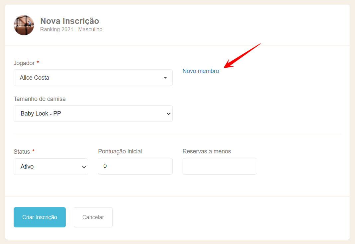Open the Status dropdown set to Ativo
The width and height of the screenshot is (355, 244).
(x=46, y=167)
